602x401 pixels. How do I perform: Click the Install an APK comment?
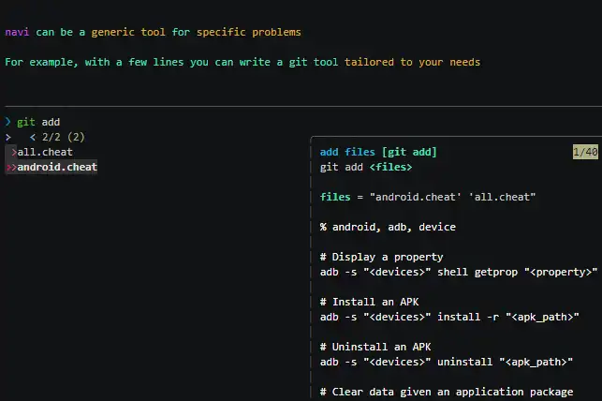click(x=369, y=302)
